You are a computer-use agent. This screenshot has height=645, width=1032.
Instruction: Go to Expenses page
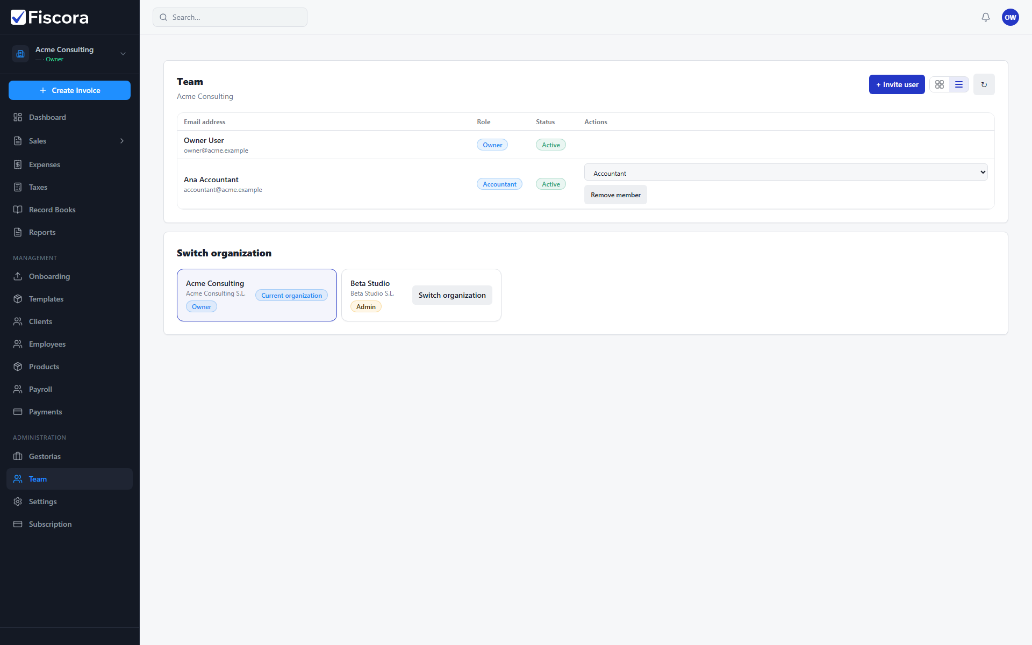click(x=69, y=164)
